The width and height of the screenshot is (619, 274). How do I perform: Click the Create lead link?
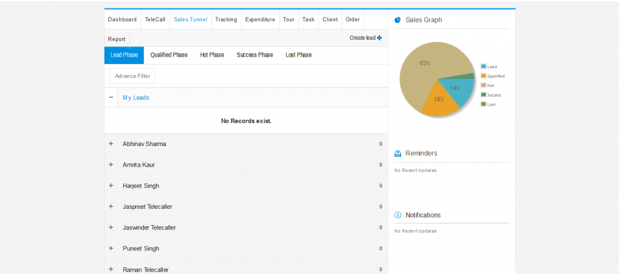(x=365, y=38)
